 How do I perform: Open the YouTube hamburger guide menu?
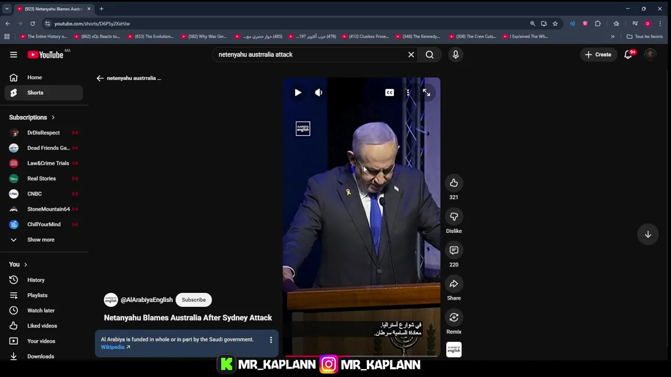(x=14, y=54)
